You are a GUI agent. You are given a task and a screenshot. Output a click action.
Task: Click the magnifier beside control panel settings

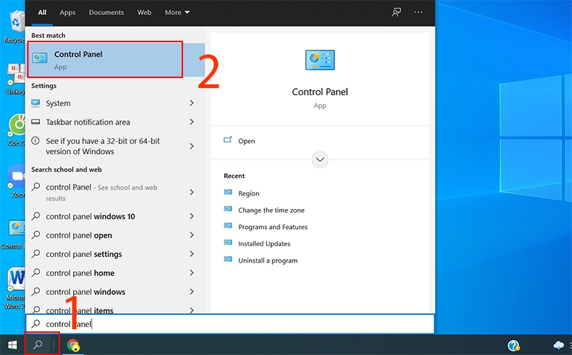coord(36,254)
